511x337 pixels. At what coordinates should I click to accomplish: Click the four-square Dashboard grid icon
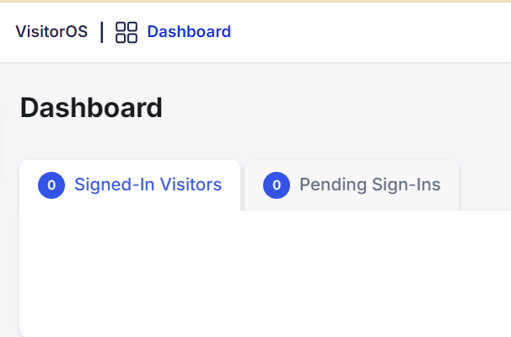(126, 32)
